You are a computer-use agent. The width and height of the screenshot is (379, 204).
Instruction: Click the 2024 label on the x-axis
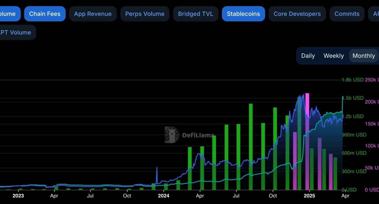[x=163, y=196]
